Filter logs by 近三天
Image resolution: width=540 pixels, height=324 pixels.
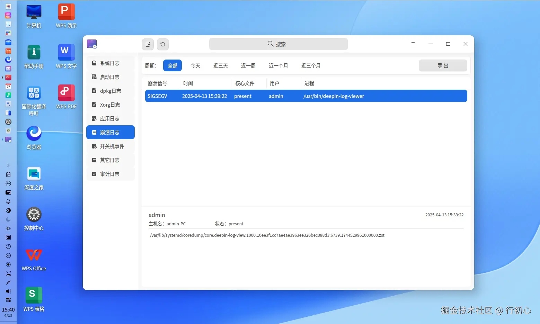[221, 66]
